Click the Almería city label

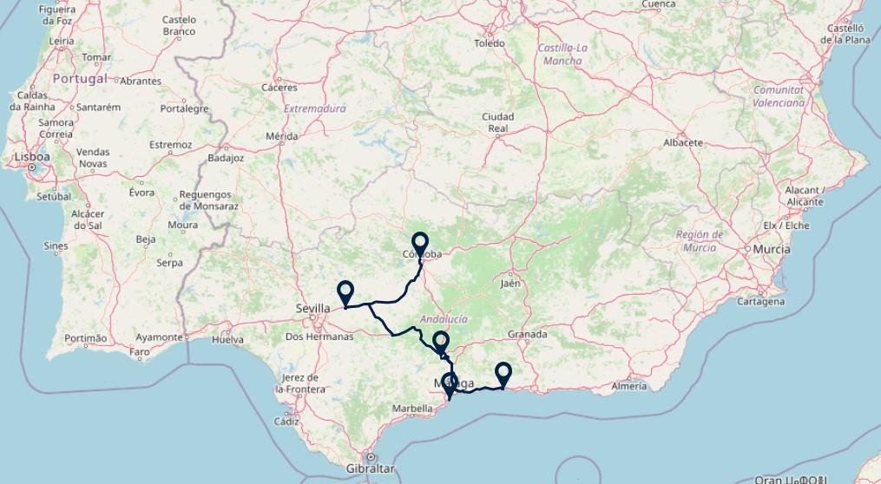(x=628, y=386)
